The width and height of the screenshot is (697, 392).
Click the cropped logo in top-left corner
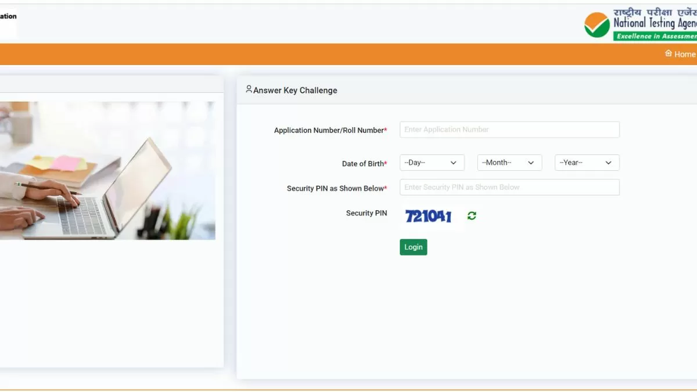8,23
